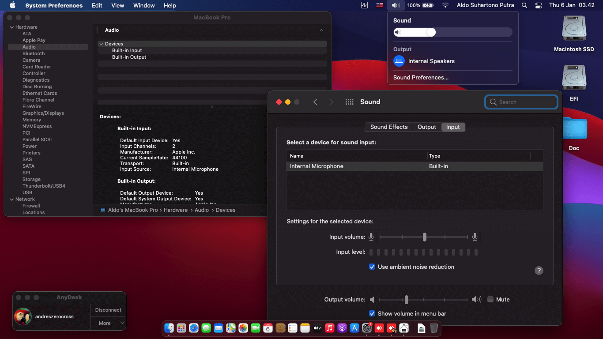Launch Music from the Dock
The height and width of the screenshot is (339, 603).
coord(330,328)
